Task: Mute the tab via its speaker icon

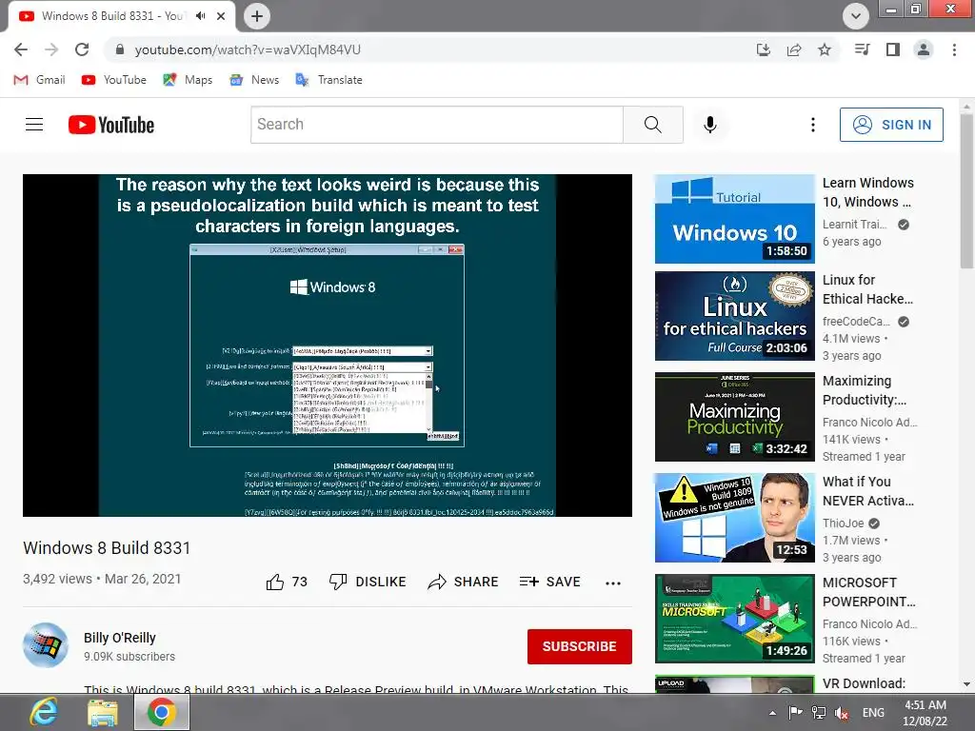Action: tap(200, 16)
